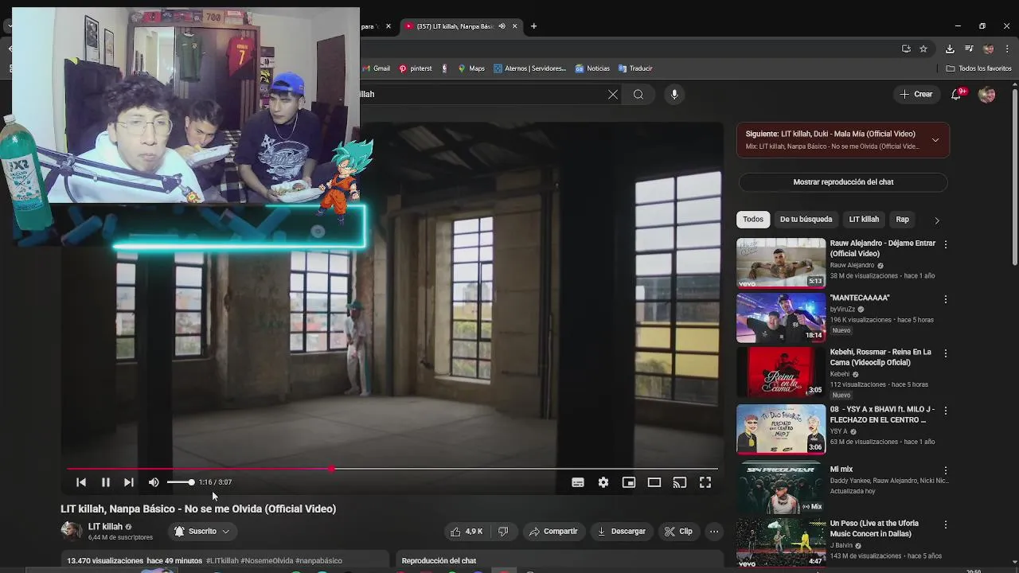The height and width of the screenshot is (573, 1019).
Task: Open Un Peso Live video title
Action: pos(875,528)
